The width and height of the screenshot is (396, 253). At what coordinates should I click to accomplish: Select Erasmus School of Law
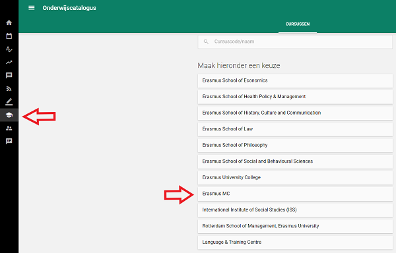(x=295, y=129)
